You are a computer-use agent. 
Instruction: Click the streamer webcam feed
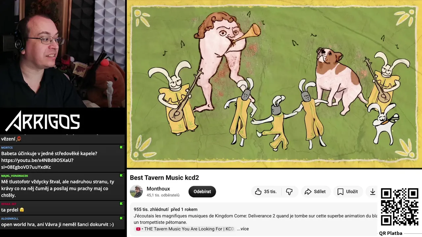point(63,54)
